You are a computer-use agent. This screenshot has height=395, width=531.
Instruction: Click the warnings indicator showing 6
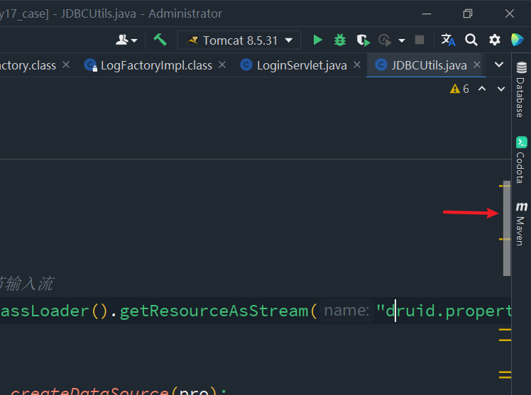click(x=459, y=89)
